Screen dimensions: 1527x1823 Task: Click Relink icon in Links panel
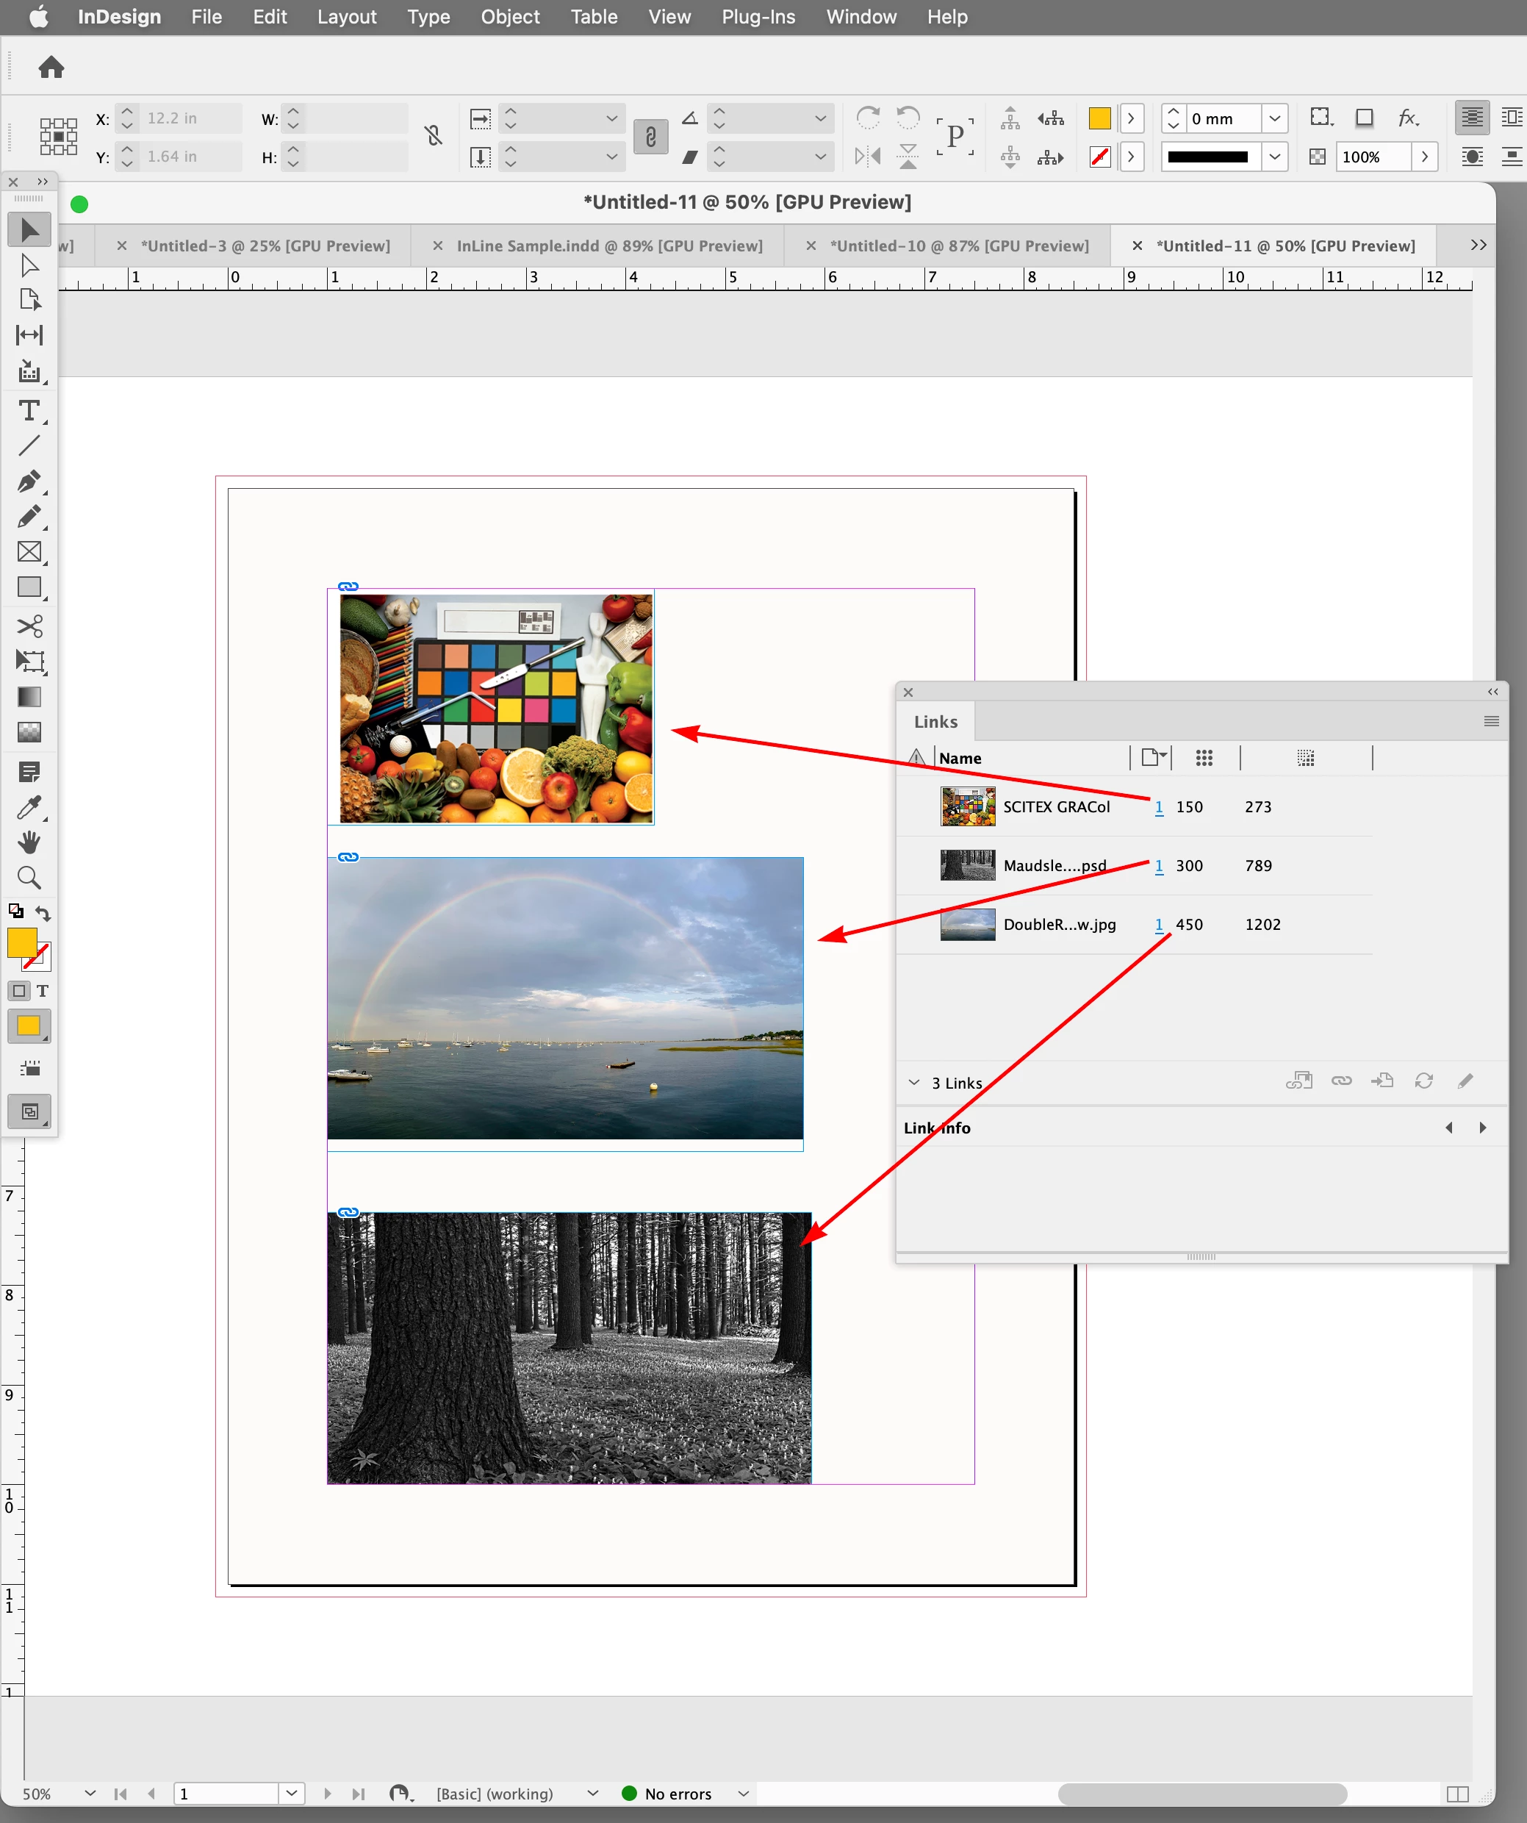[x=1341, y=1081]
